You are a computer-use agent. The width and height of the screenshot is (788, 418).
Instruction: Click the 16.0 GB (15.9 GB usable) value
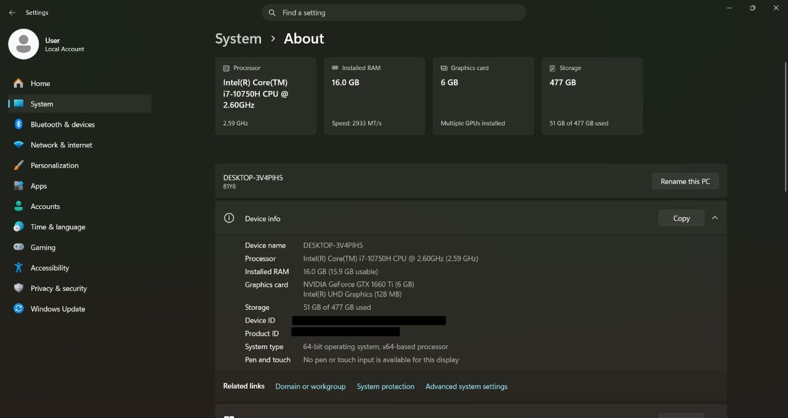340,272
